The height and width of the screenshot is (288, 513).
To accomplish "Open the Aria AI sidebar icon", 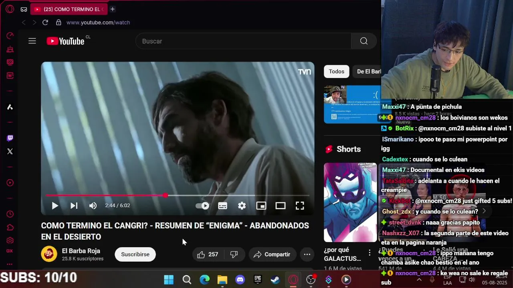I will [x=10, y=107].
